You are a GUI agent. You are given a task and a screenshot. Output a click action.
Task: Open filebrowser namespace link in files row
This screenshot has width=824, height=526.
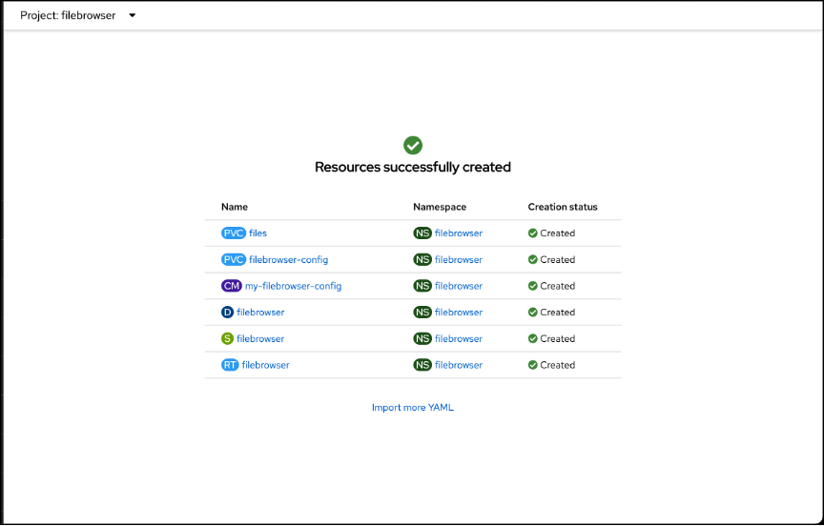pyautogui.click(x=459, y=233)
